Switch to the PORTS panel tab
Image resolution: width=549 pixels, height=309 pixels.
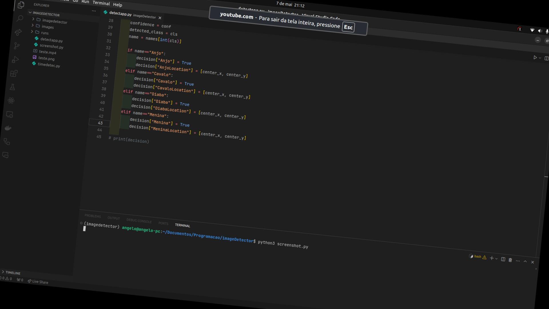pos(163,223)
